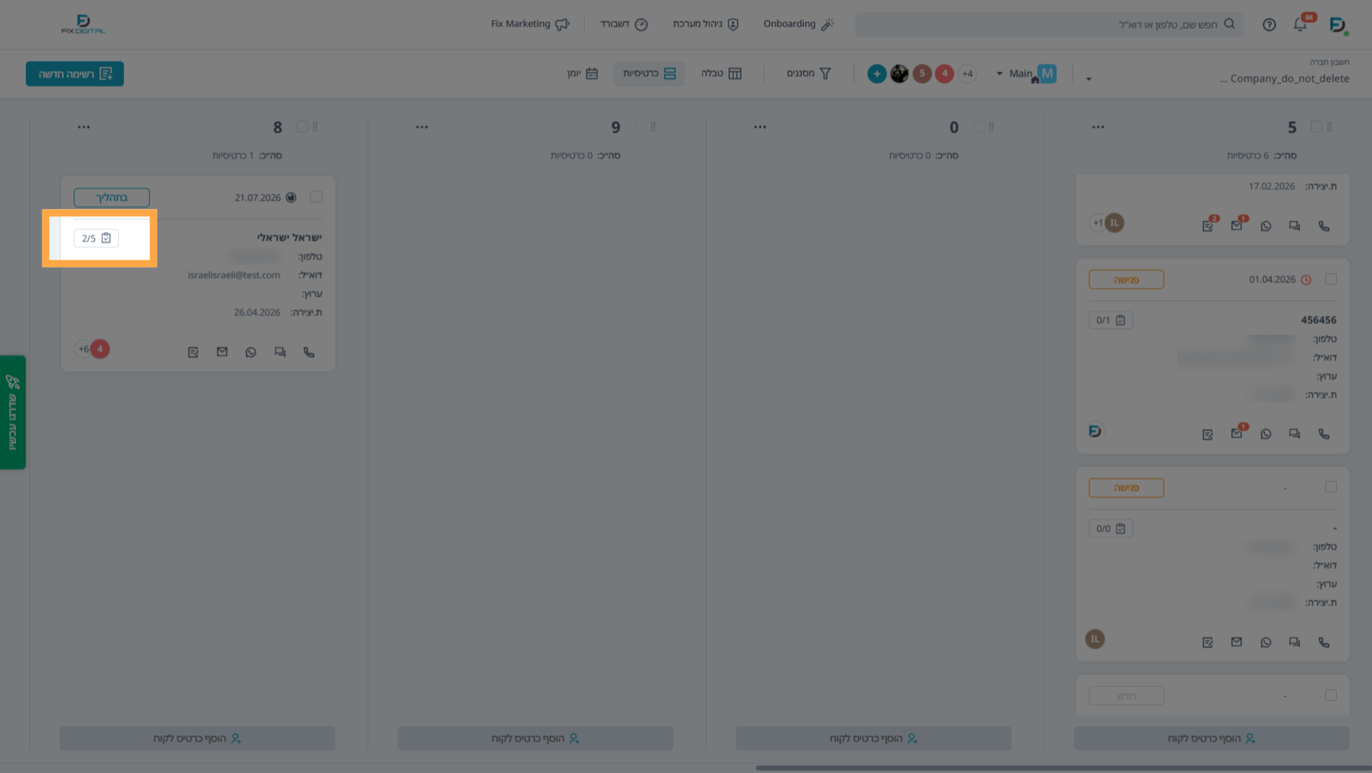
Task: Open the 2/5 tasks badge
Action: [x=97, y=238]
